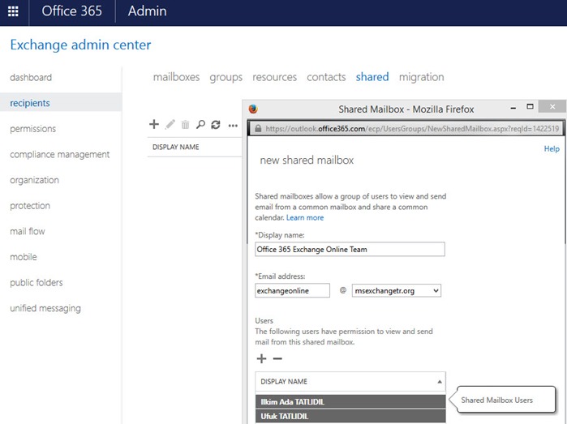Screen dimensions: 567x424
Task: Click the Office 365 header link
Action: 72,11
